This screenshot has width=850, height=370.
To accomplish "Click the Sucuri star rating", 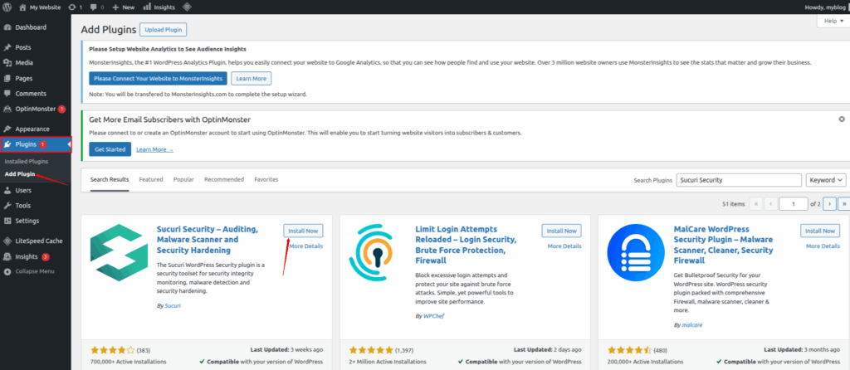I will point(113,350).
